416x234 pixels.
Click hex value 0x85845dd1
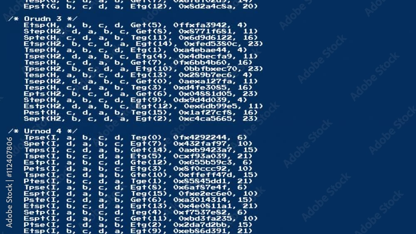pos(202,181)
